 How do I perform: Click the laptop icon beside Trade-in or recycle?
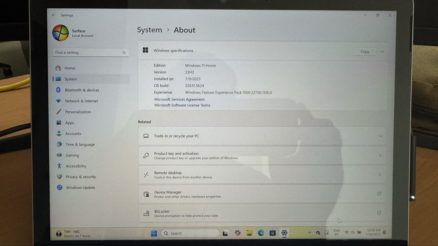click(x=146, y=136)
